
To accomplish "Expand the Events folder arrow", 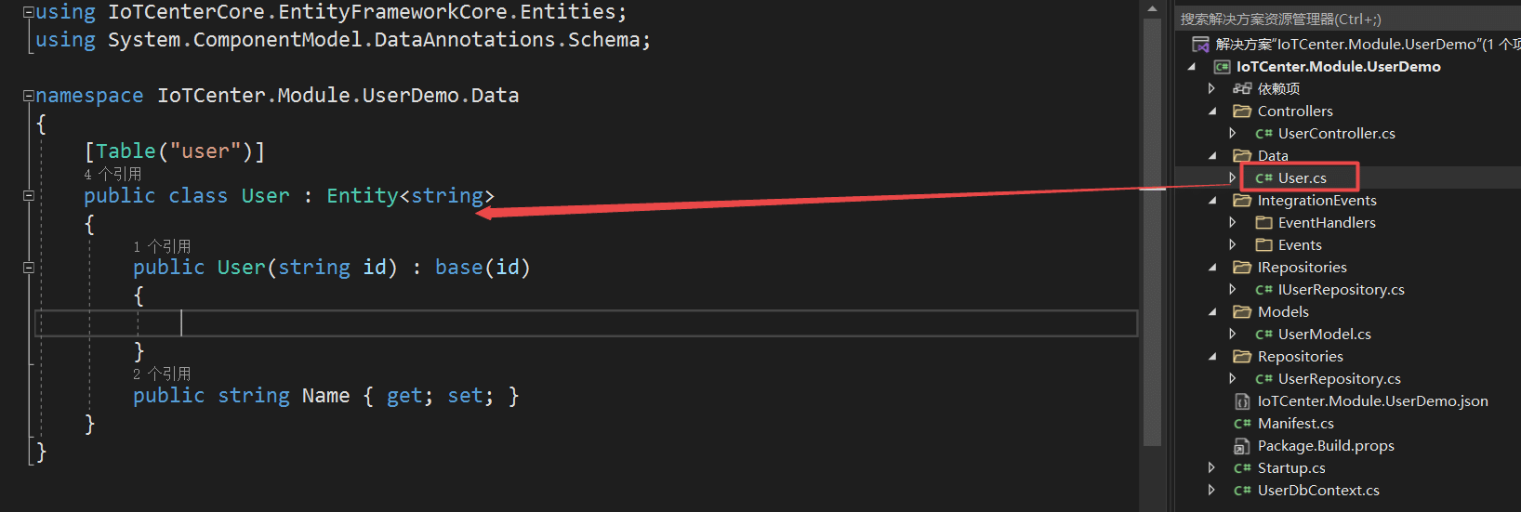I will 1233,245.
